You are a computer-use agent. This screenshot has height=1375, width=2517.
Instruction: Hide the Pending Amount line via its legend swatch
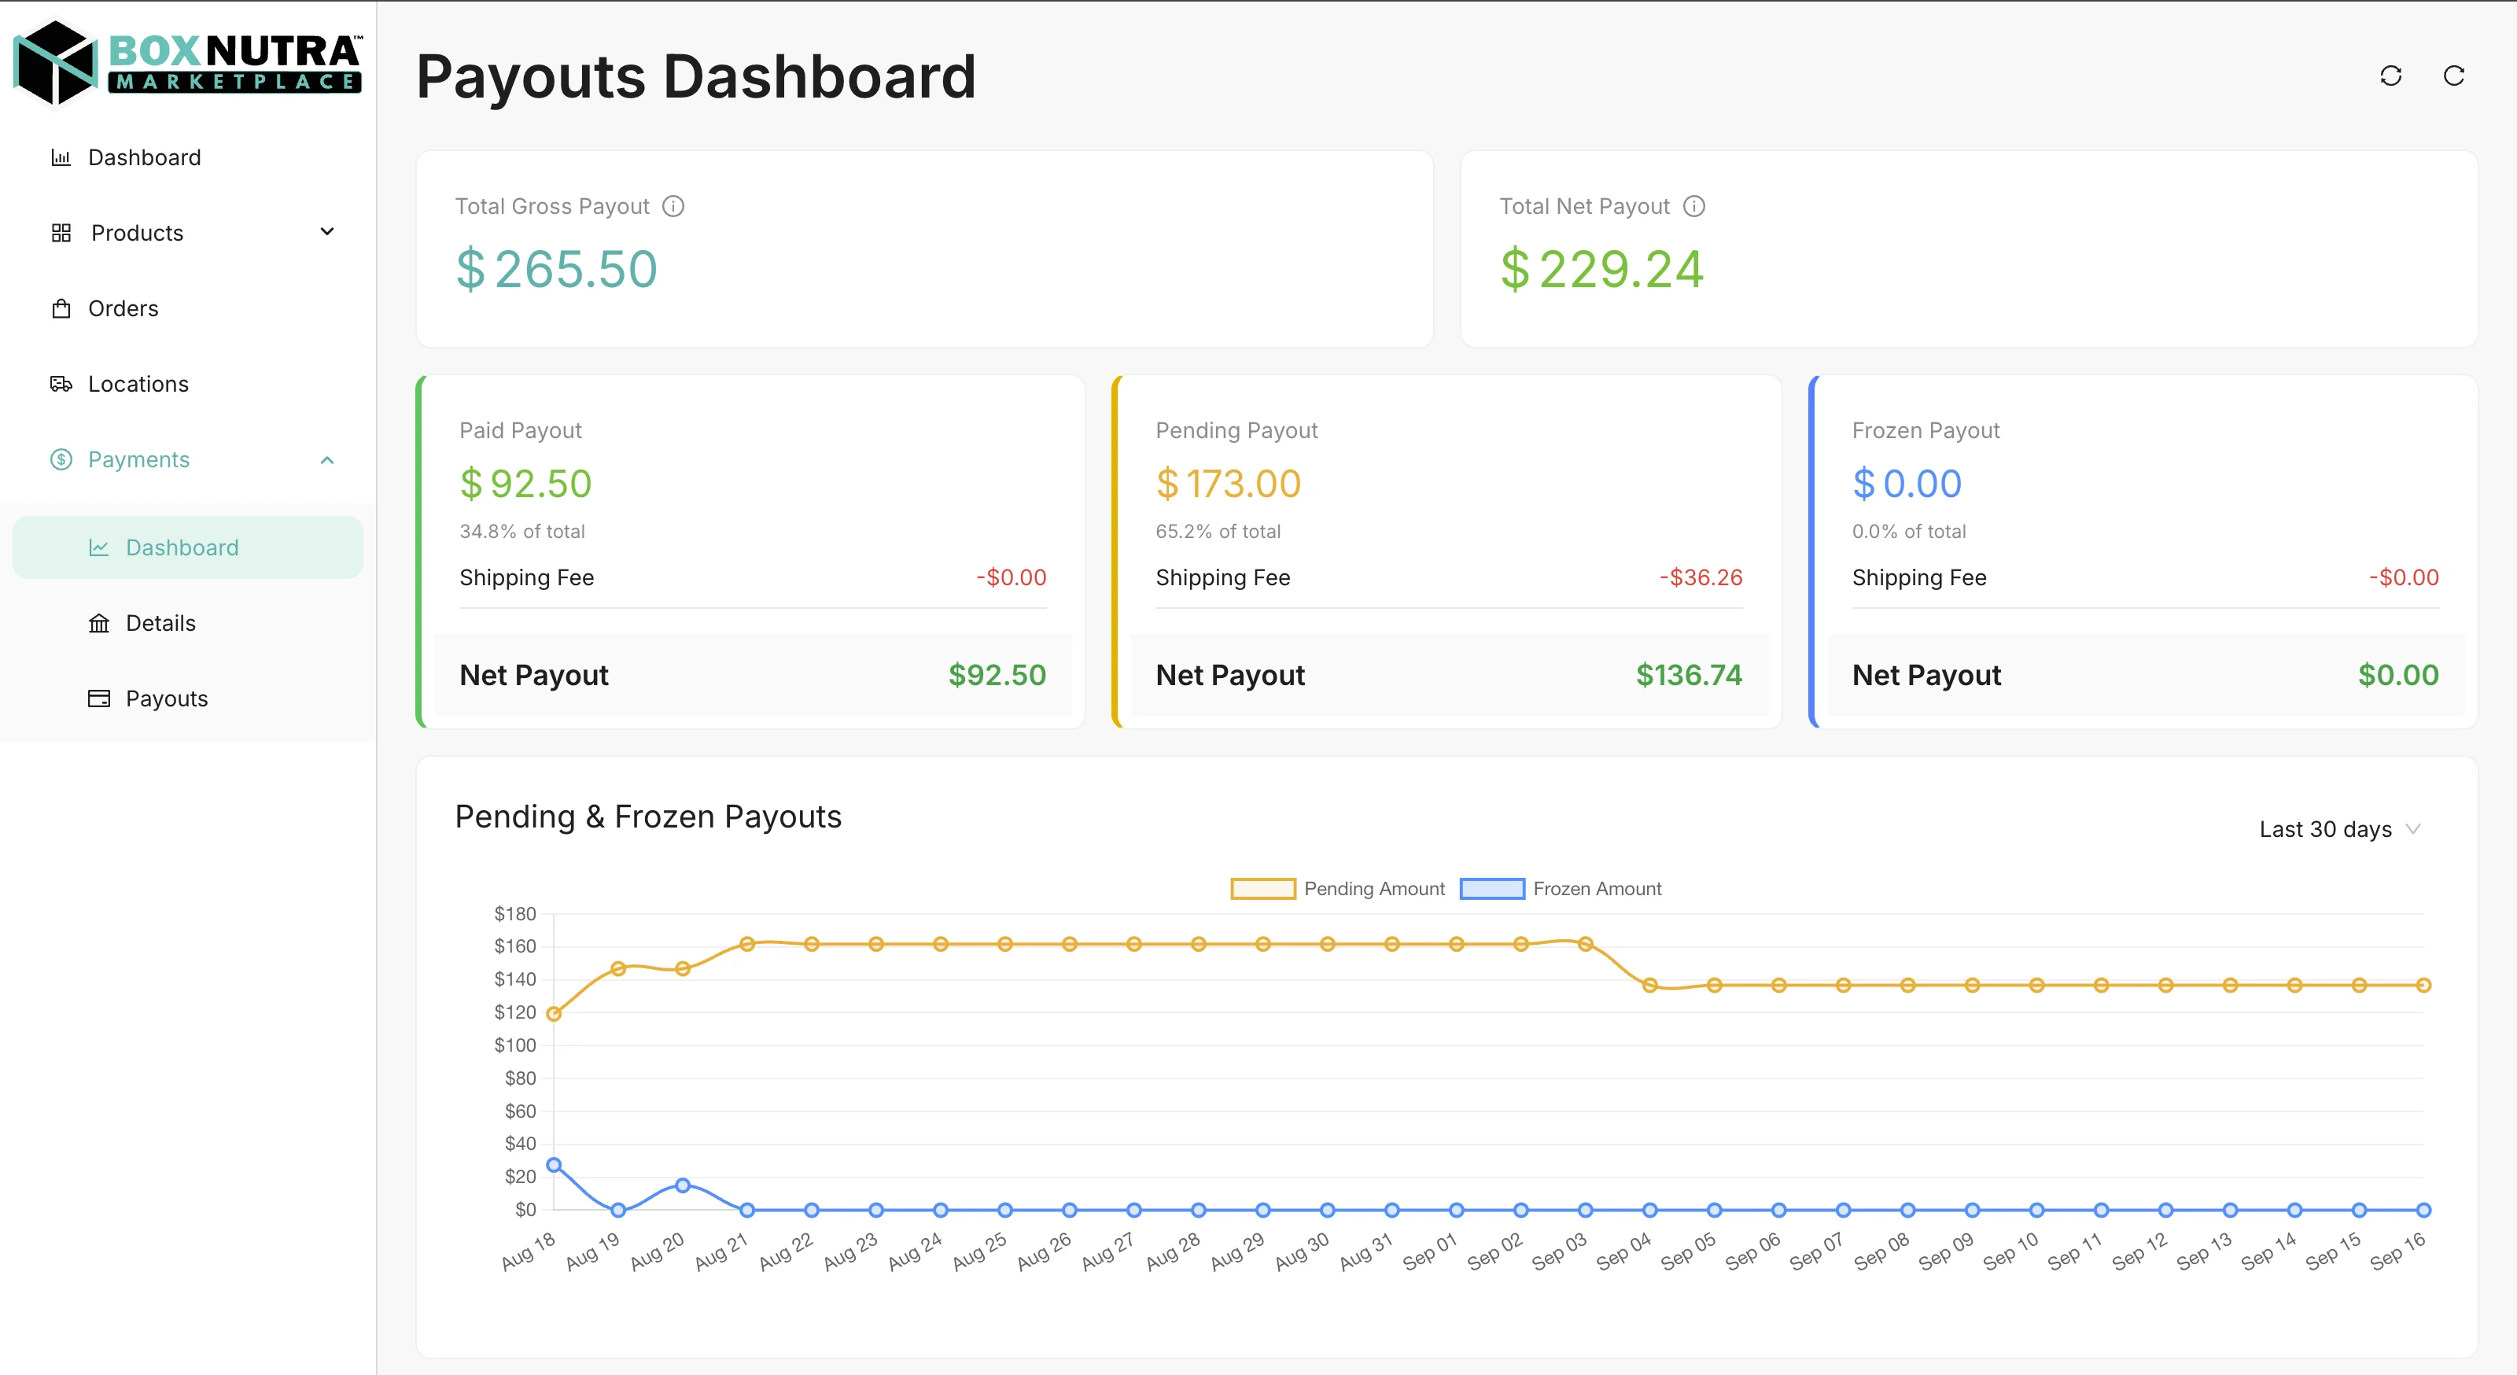point(1263,888)
